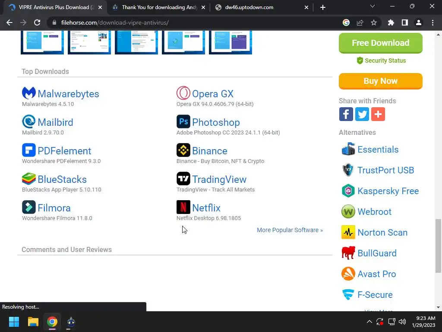This screenshot has width=442, height=332.
Task: Click the Kaspersky Free icon
Action: coord(348,191)
